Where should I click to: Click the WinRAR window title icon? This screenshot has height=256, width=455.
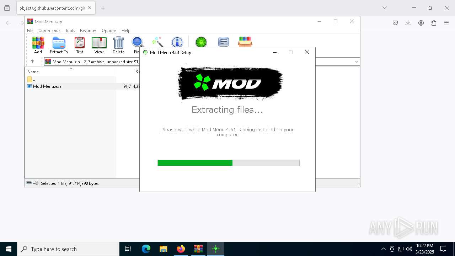click(x=30, y=21)
